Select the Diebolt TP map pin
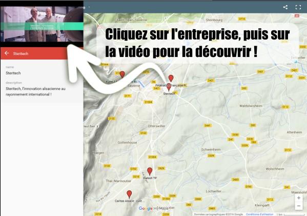Screen dimensions: 307x216 (x=150, y=171)
